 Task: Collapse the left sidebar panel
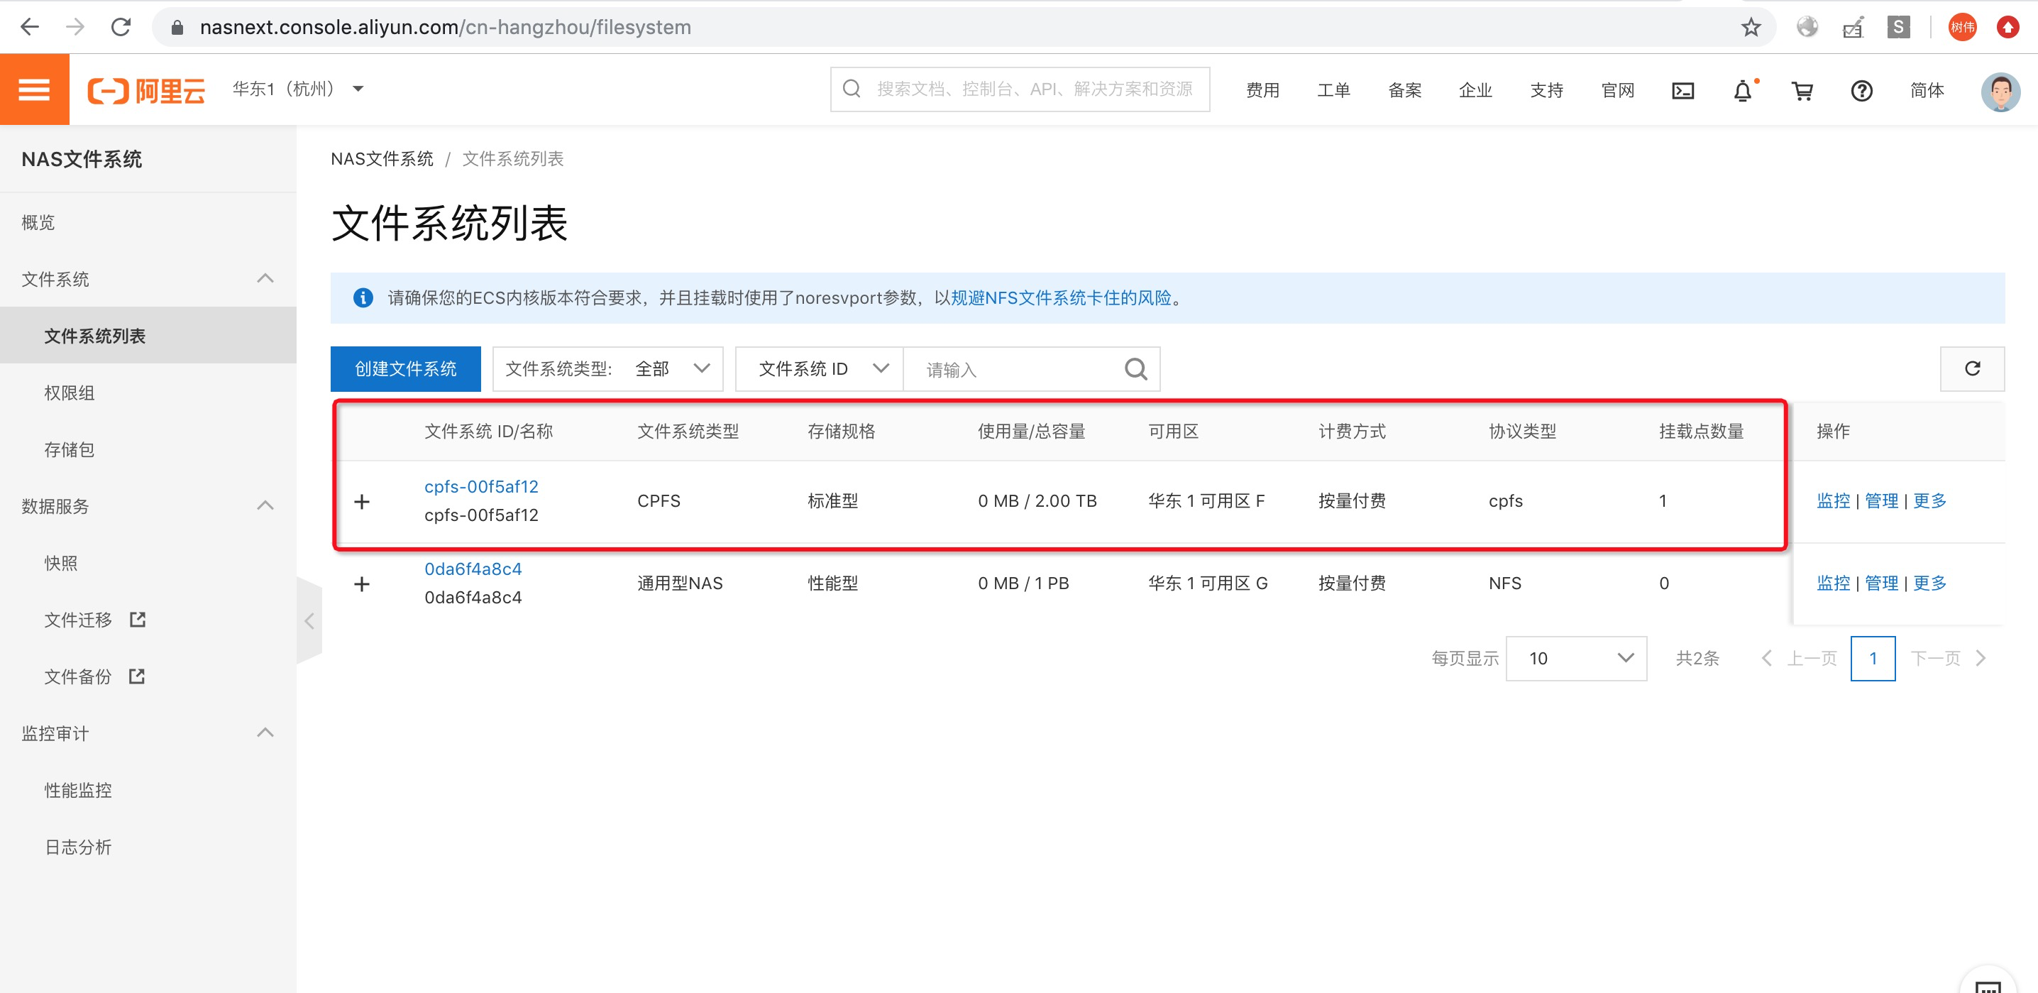tap(309, 620)
